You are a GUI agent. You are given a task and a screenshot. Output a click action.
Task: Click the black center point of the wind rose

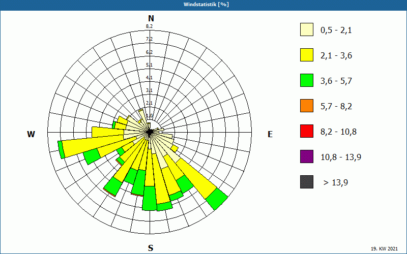(150, 132)
